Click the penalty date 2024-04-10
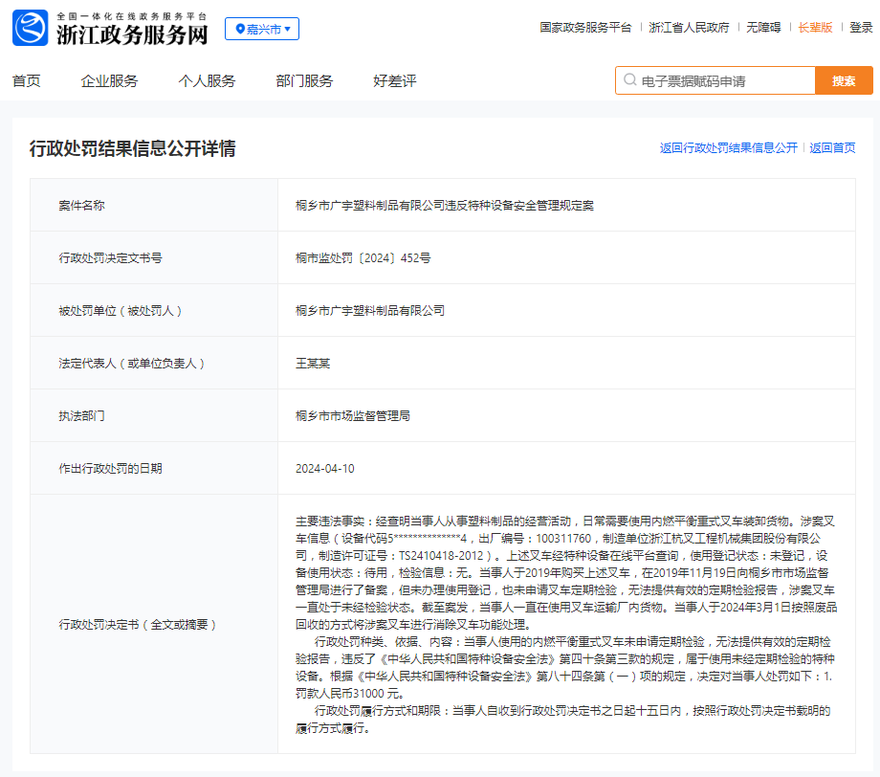Image resolution: width=880 pixels, height=777 pixels. click(325, 469)
